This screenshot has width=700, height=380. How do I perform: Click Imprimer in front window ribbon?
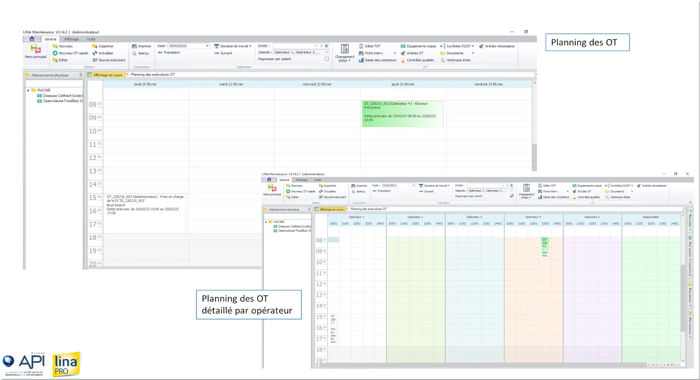(x=359, y=185)
